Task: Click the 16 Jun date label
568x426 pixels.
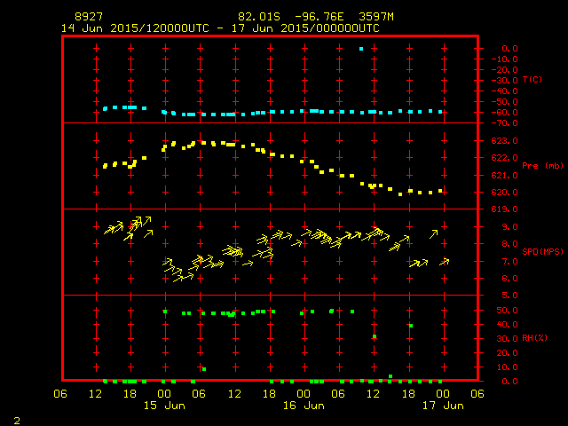Action: point(304,406)
